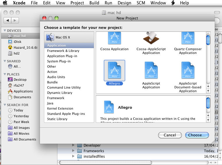Click the Mac OS X Finder face icon
Screen dimensions: 222x165
(x=50, y=37)
